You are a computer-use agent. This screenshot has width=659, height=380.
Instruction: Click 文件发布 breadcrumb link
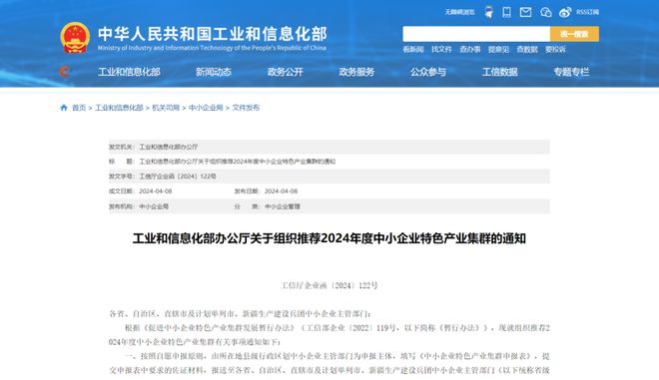pyautogui.click(x=246, y=108)
